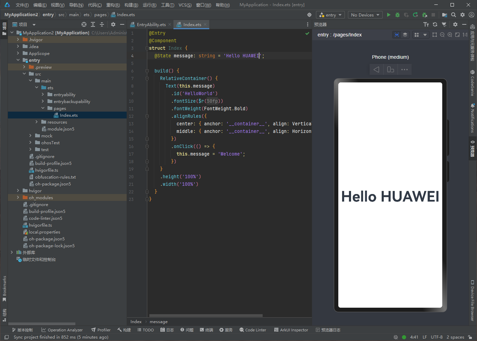This screenshot has width=477, height=341.
Task: Expand the ohosTest folder
Action: (30, 143)
